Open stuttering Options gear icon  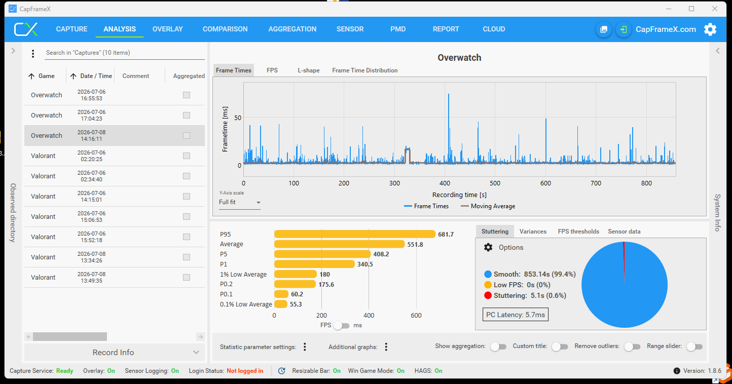pos(488,247)
